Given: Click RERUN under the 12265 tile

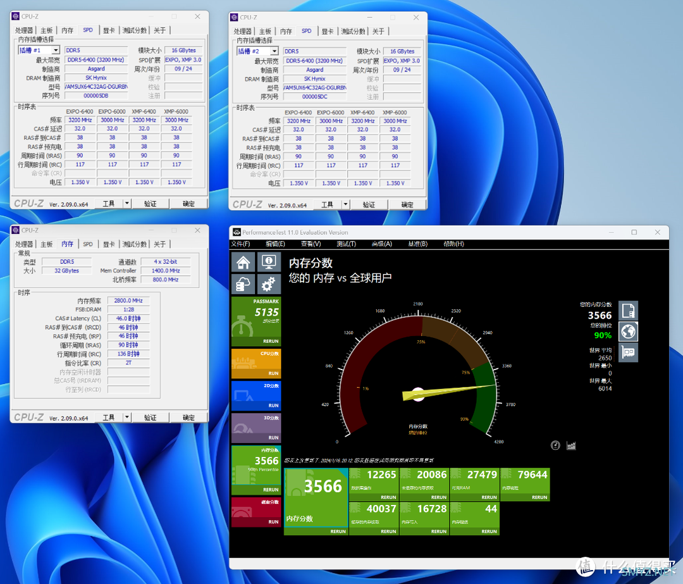Looking at the screenshot, I should pos(388,497).
